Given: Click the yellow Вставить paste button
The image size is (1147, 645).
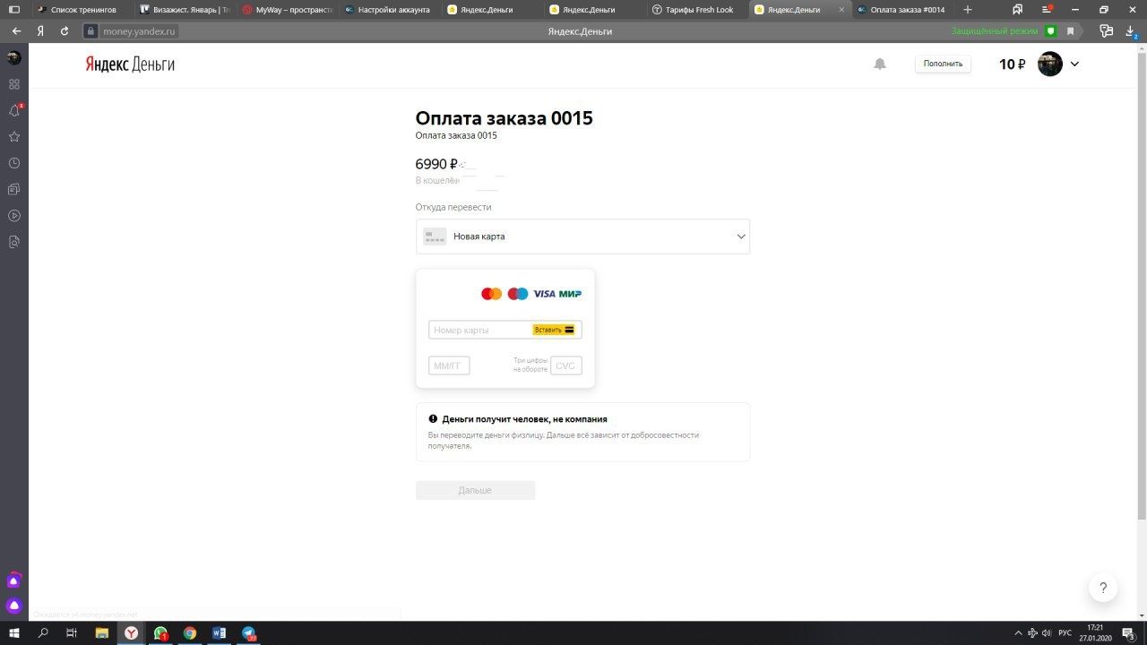Looking at the screenshot, I should 554,330.
